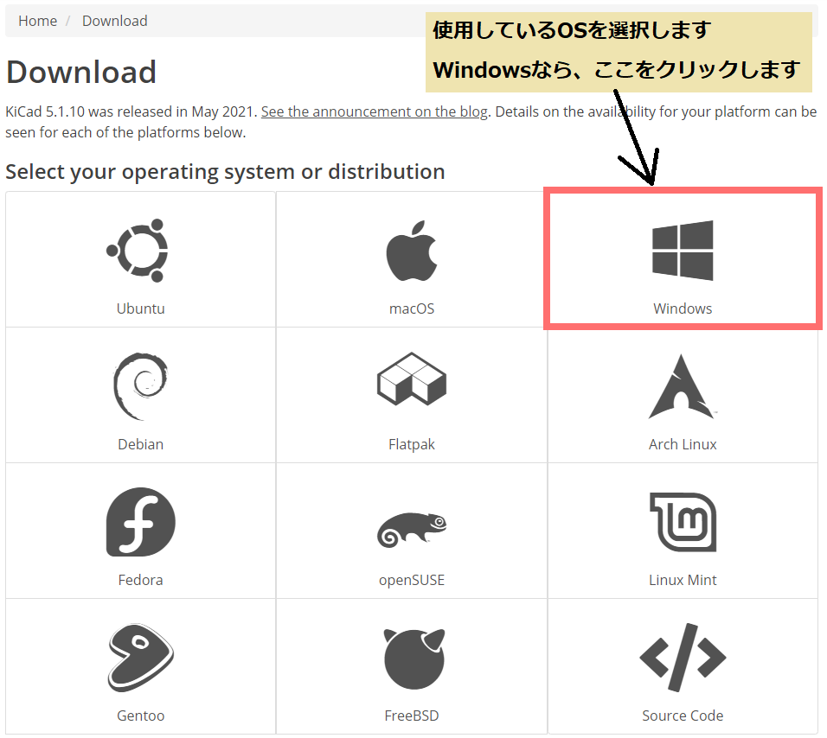Image resolution: width=827 pixels, height=738 pixels.
Task: Click the macOS text label
Action: tap(412, 309)
